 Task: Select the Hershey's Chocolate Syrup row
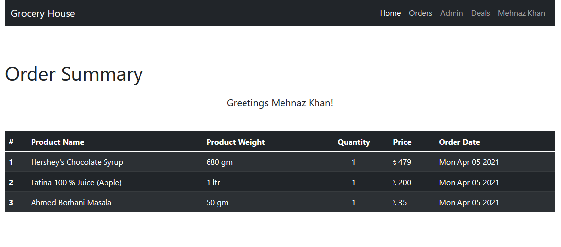click(77, 162)
